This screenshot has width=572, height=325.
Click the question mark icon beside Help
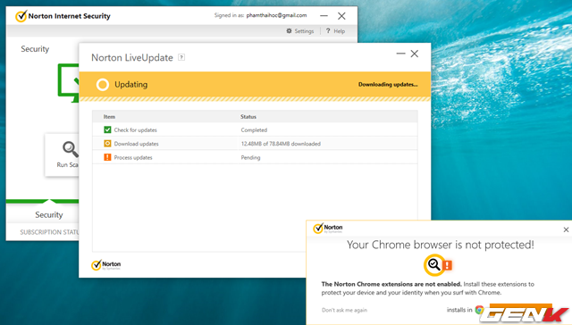tap(328, 31)
